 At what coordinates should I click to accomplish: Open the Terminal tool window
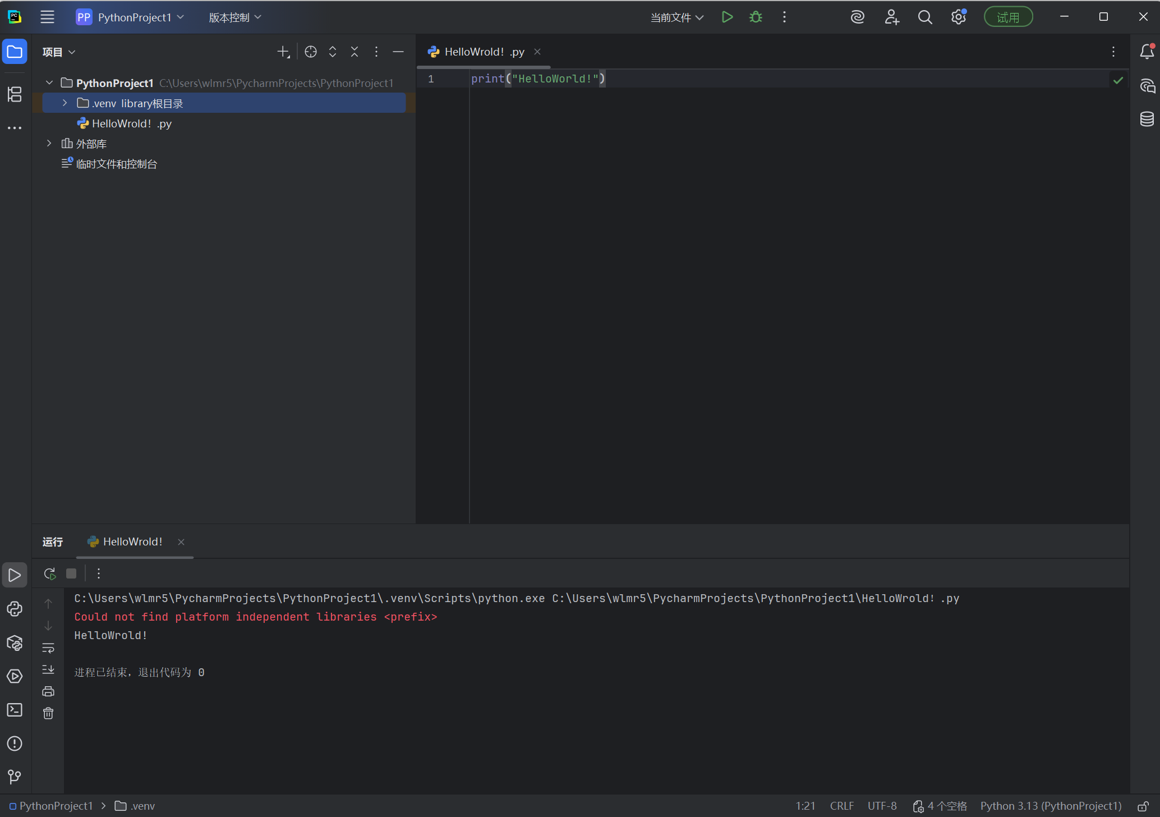click(x=15, y=709)
